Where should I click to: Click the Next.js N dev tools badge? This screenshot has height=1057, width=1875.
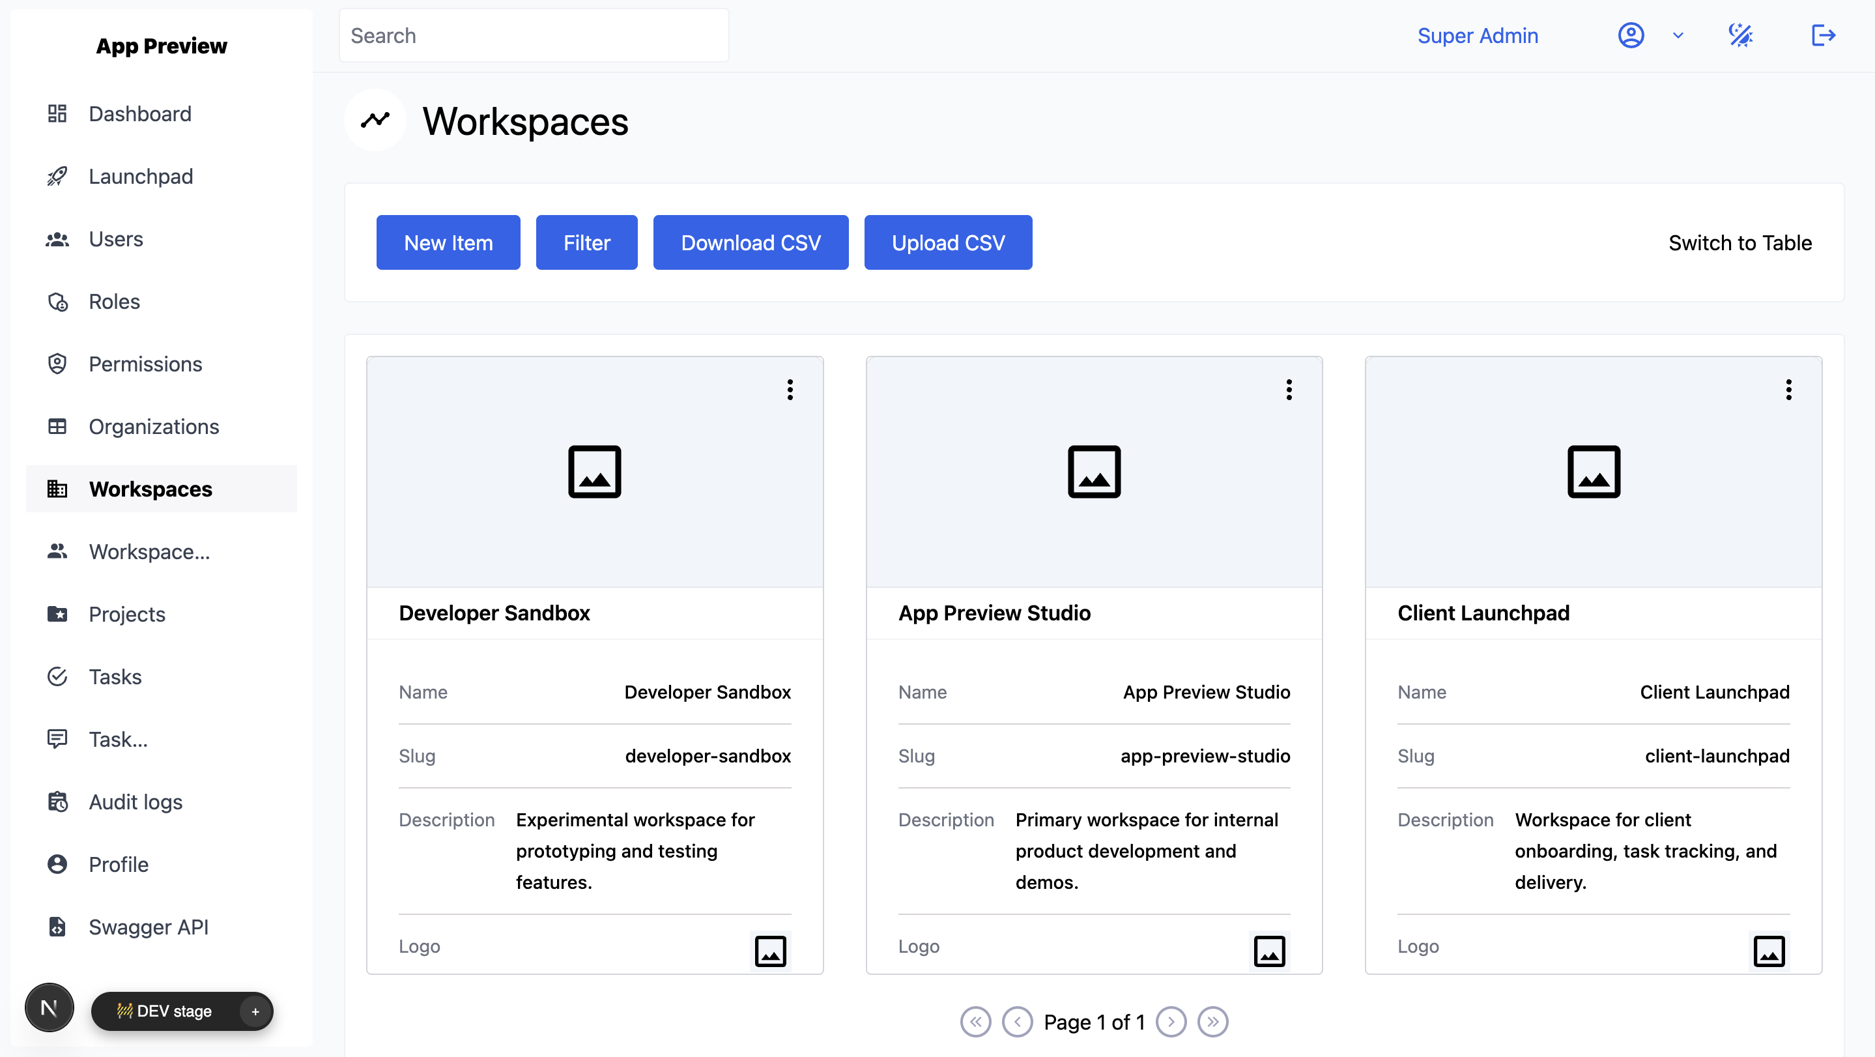tap(50, 1008)
